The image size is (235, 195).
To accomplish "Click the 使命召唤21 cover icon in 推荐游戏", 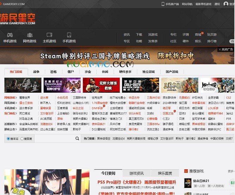I will [x=188, y=183].
